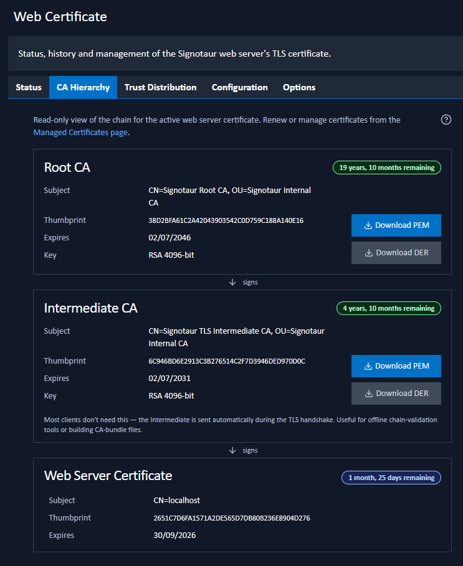Click the Root CA thumbprint 38D2BFA61C2A…

[x=226, y=220]
